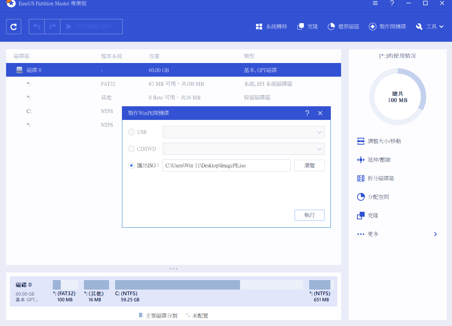The image size is (452, 326).
Task: Click the help question mark in title bar
Action: (392, 3)
